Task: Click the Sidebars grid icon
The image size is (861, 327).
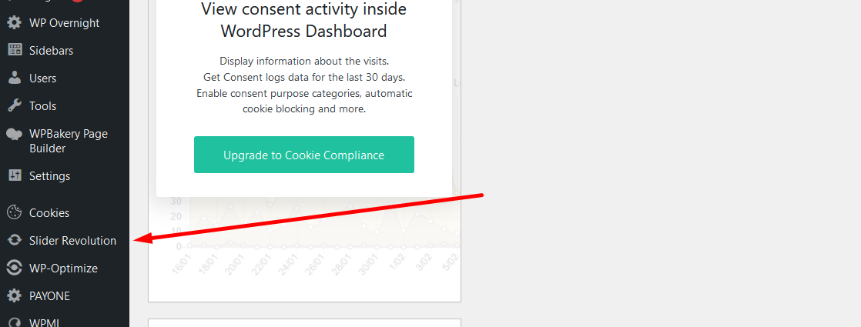Action: 15,50
